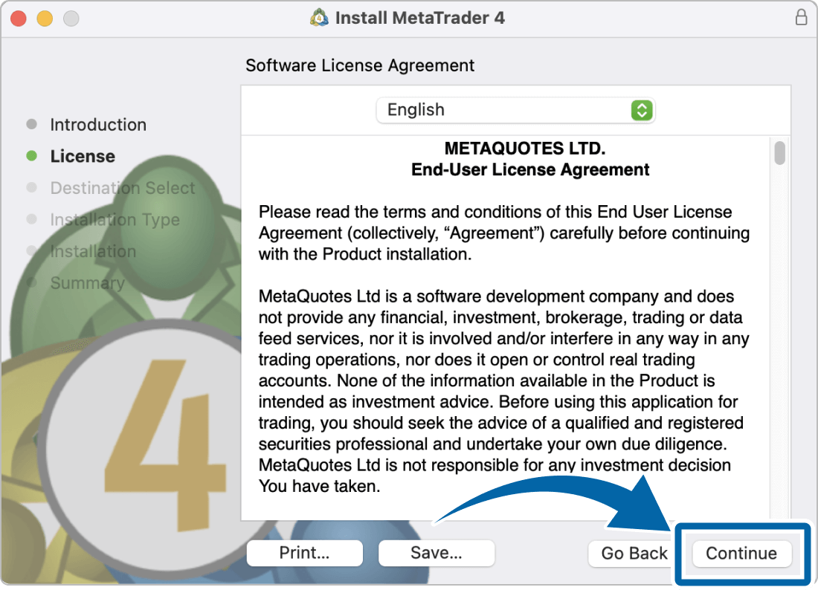
Task: Click the Software License Agreement heading
Action: tap(360, 65)
